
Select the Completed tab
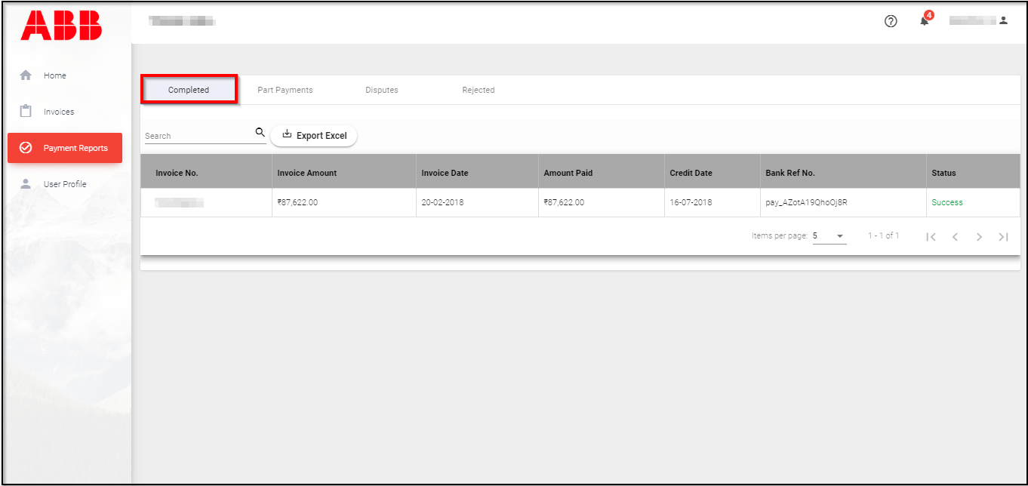tap(189, 90)
